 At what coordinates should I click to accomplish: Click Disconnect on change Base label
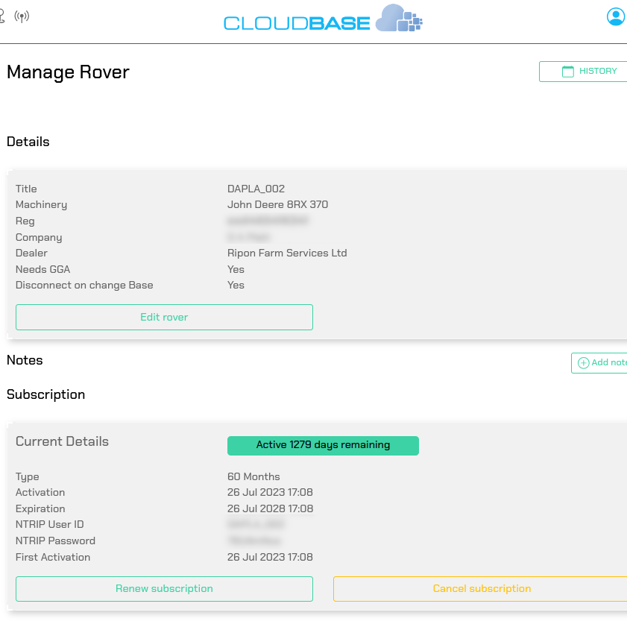click(84, 285)
